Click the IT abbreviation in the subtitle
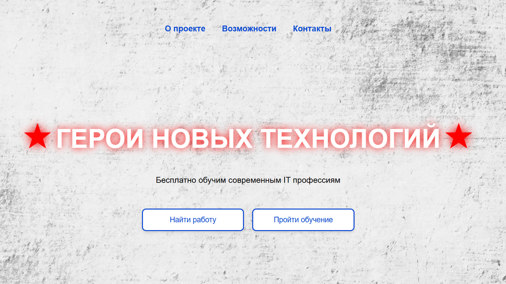The width and height of the screenshot is (506, 284). pyautogui.click(x=286, y=180)
